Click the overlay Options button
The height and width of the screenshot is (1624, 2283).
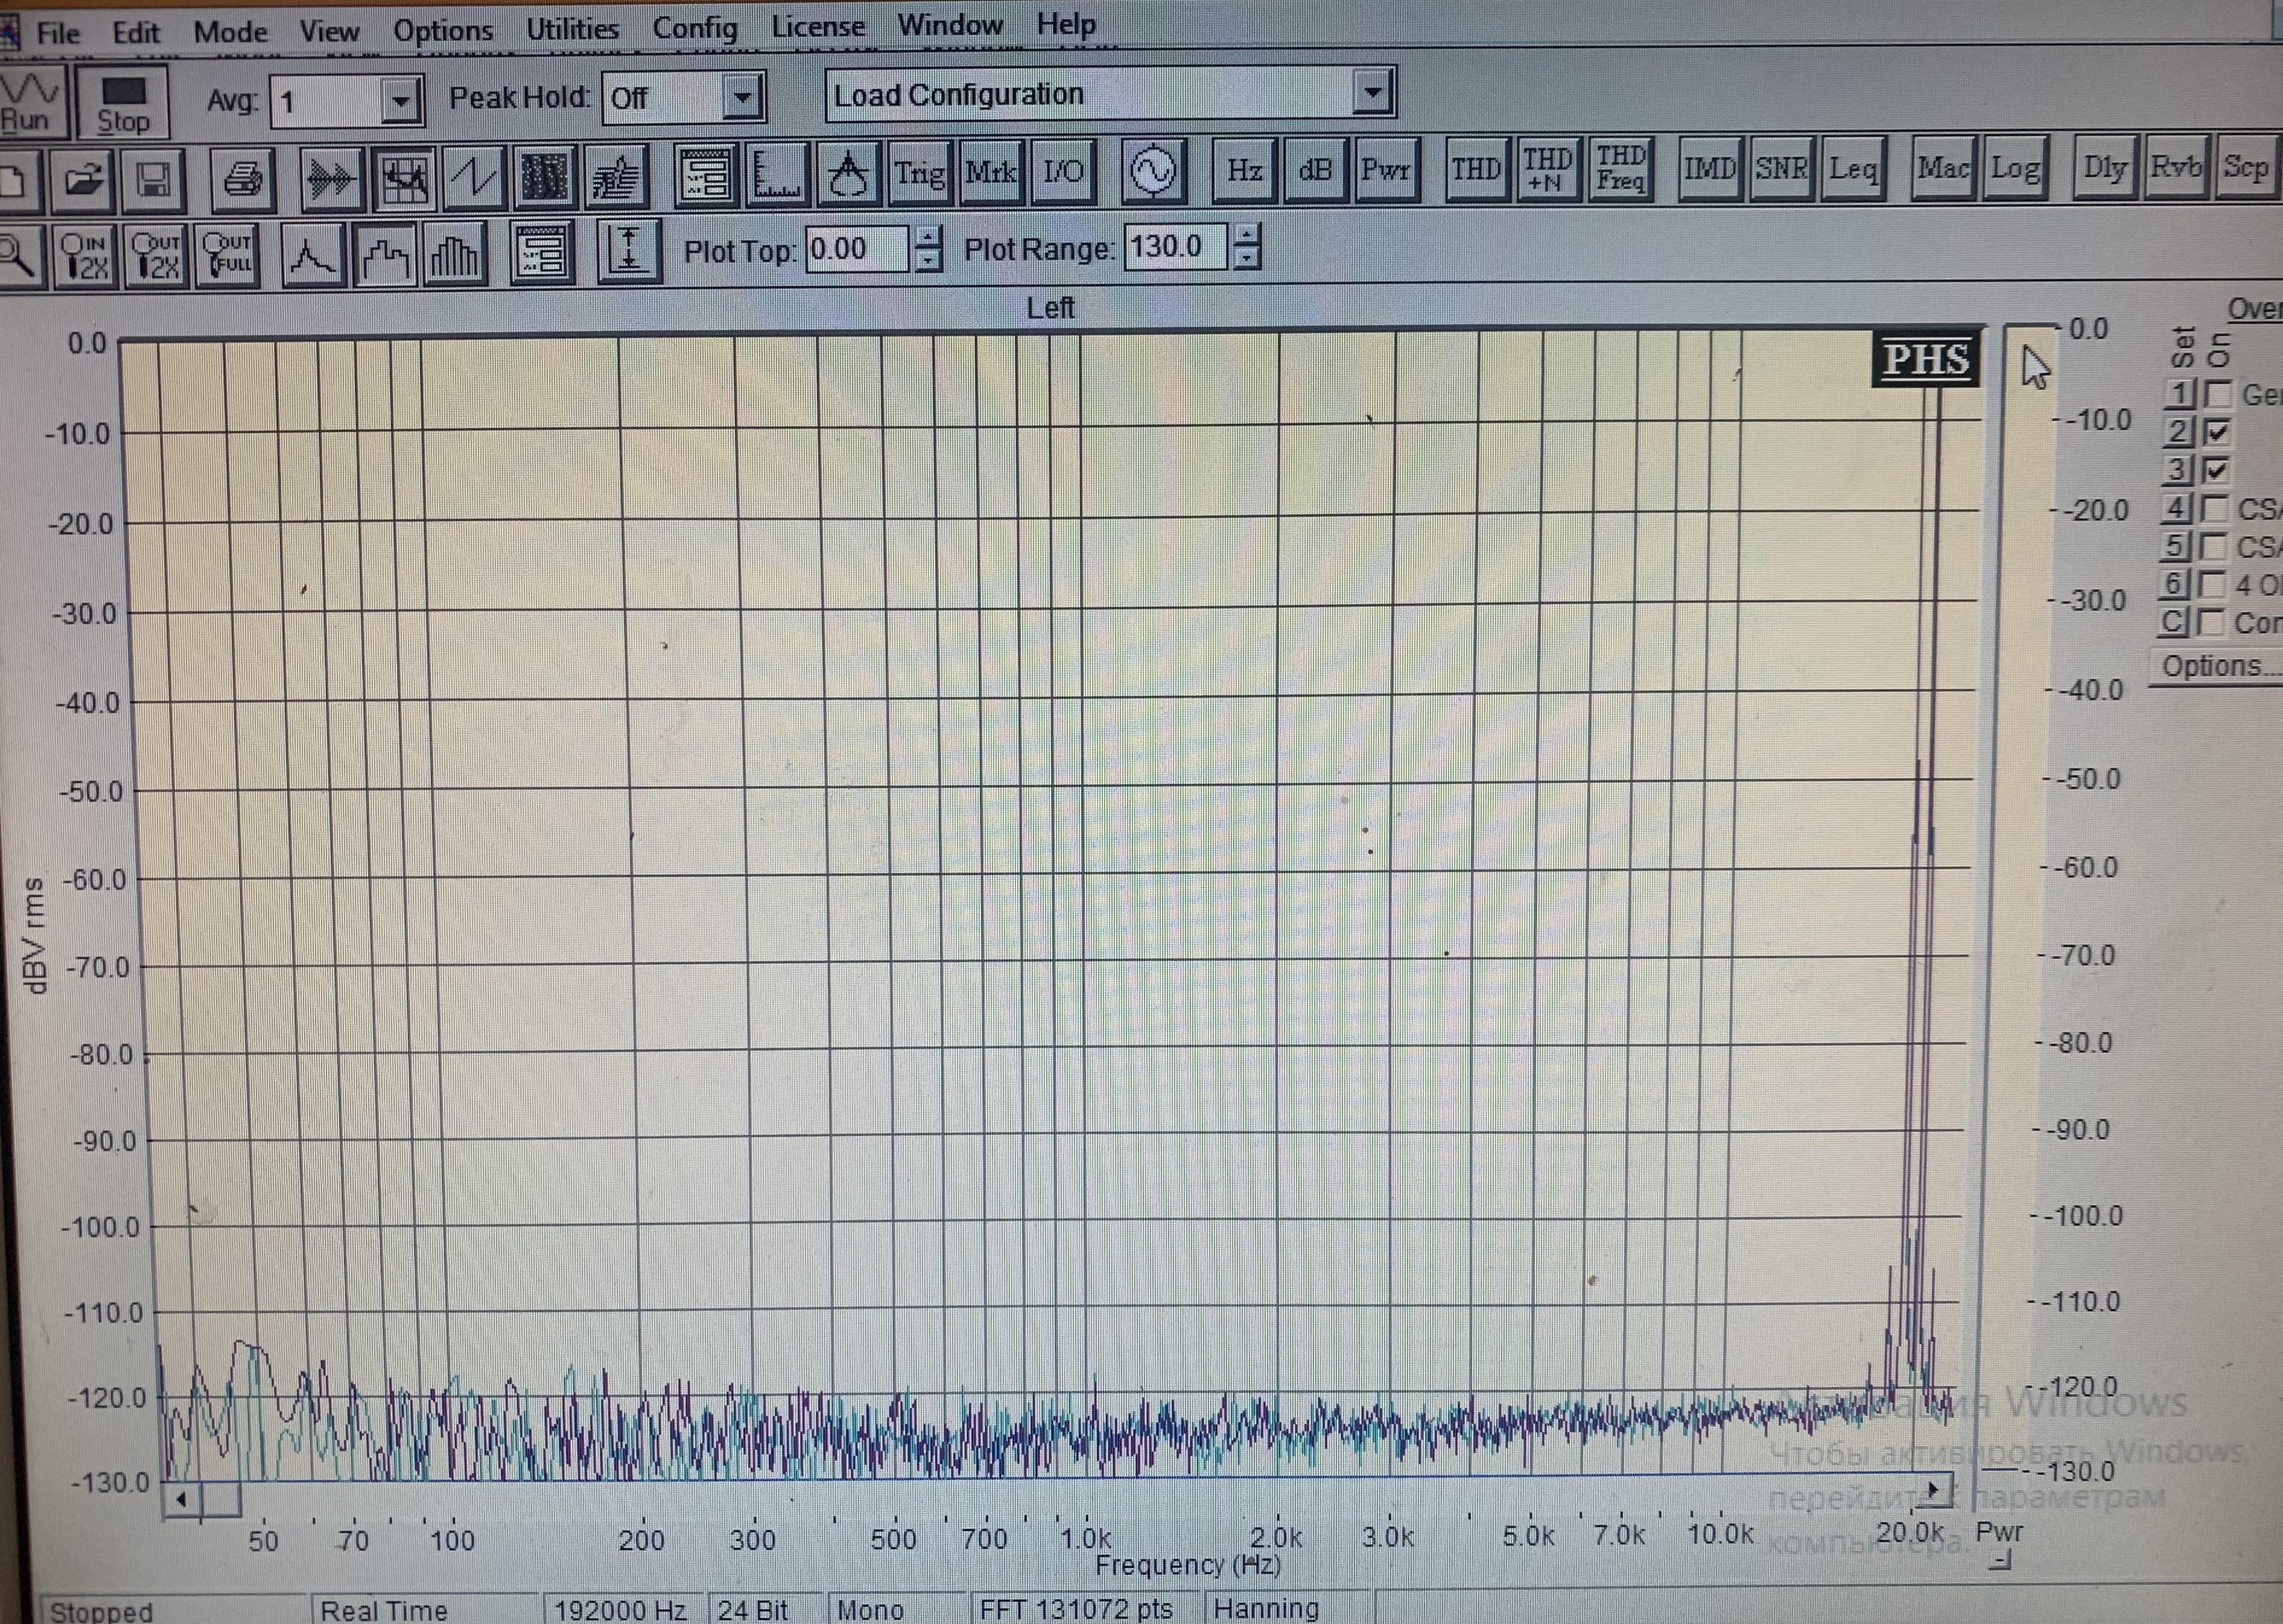pyautogui.click(x=2213, y=666)
